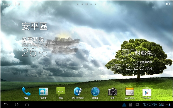Tap the 安平區 weather location
Image resolution: width=173 pixels, height=108 pixels.
tap(34, 26)
